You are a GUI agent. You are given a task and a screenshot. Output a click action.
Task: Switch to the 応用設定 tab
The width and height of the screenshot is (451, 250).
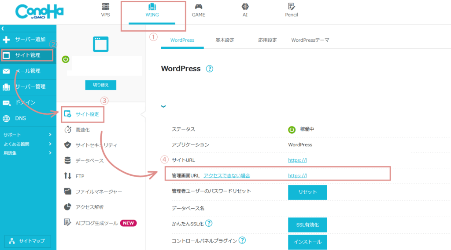[x=267, y=40]
